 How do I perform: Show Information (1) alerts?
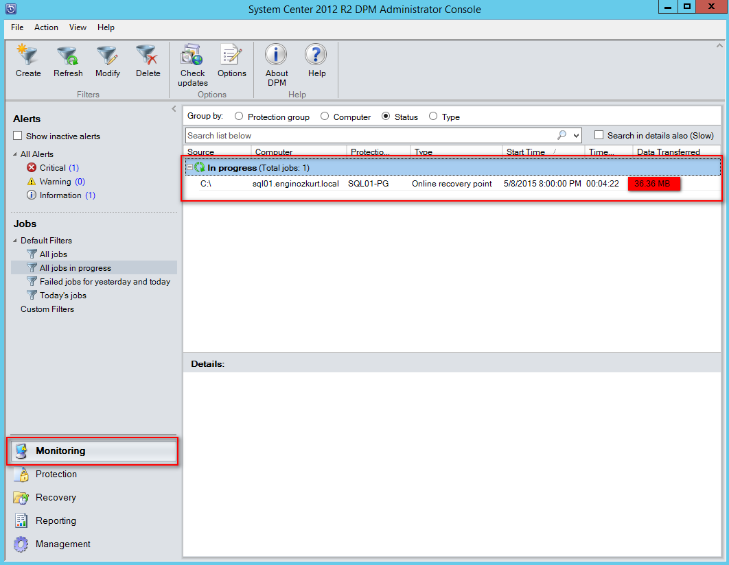(67, 195)
